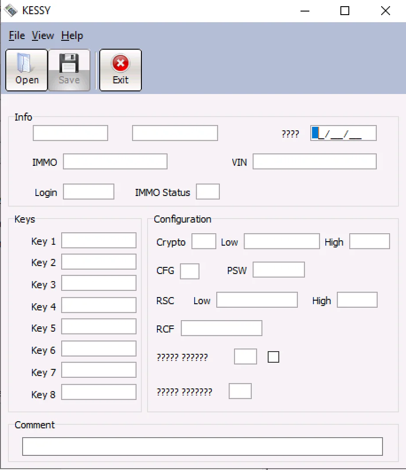406x470 pixels.
Task: Click the Key 1 text field
Action: click(99, 240)
